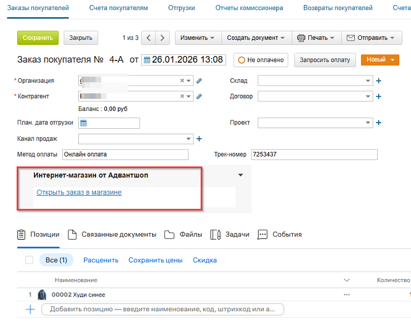Add a new Склад with plus icon
The image size is (411, 329).
[378, 80]
